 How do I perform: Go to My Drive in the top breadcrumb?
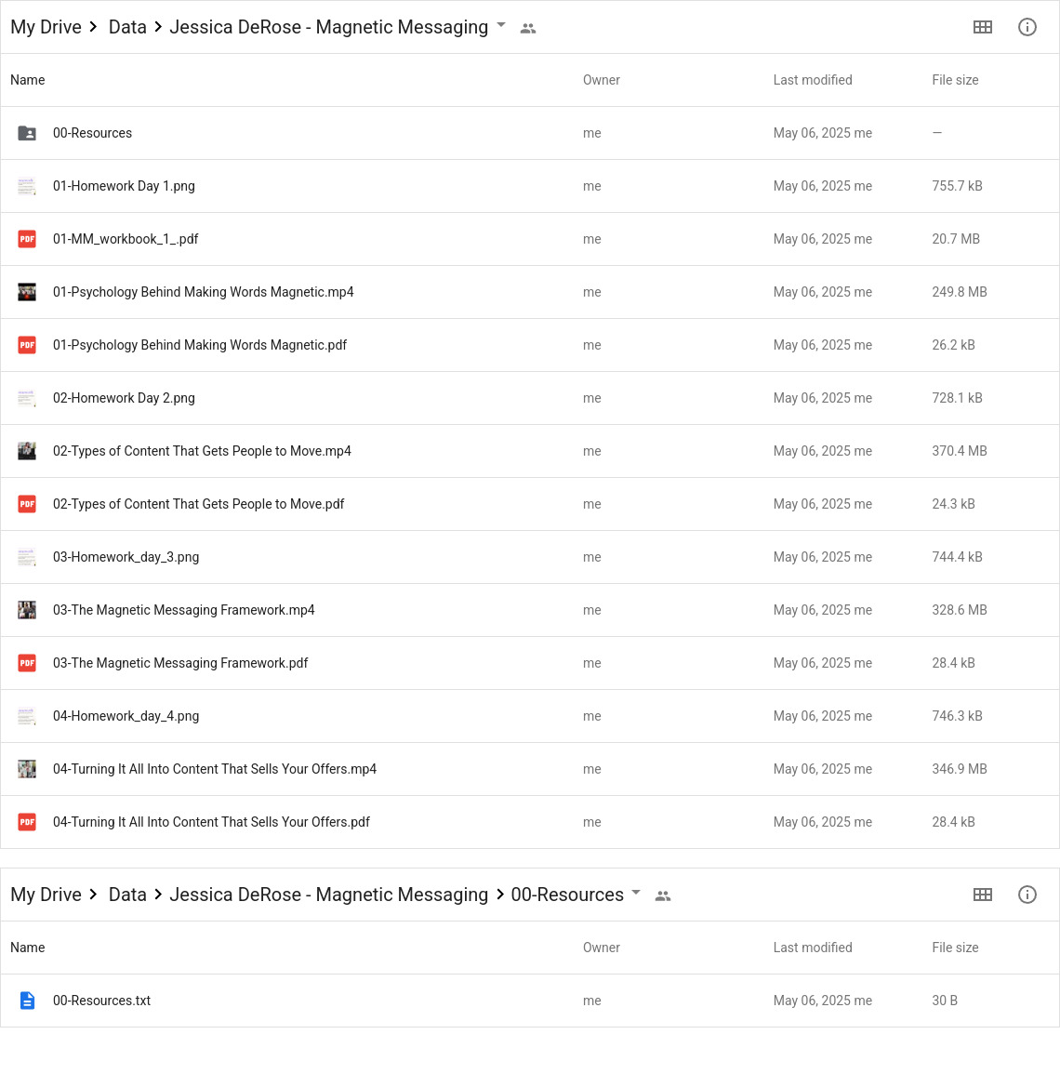click(x=46, y=27)
